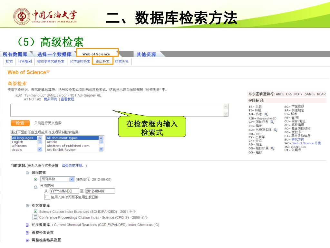Image resolution: width=330 pixels, height=248 pixels.
Task: Open the 查看教程 link
Action: [68, 99]
